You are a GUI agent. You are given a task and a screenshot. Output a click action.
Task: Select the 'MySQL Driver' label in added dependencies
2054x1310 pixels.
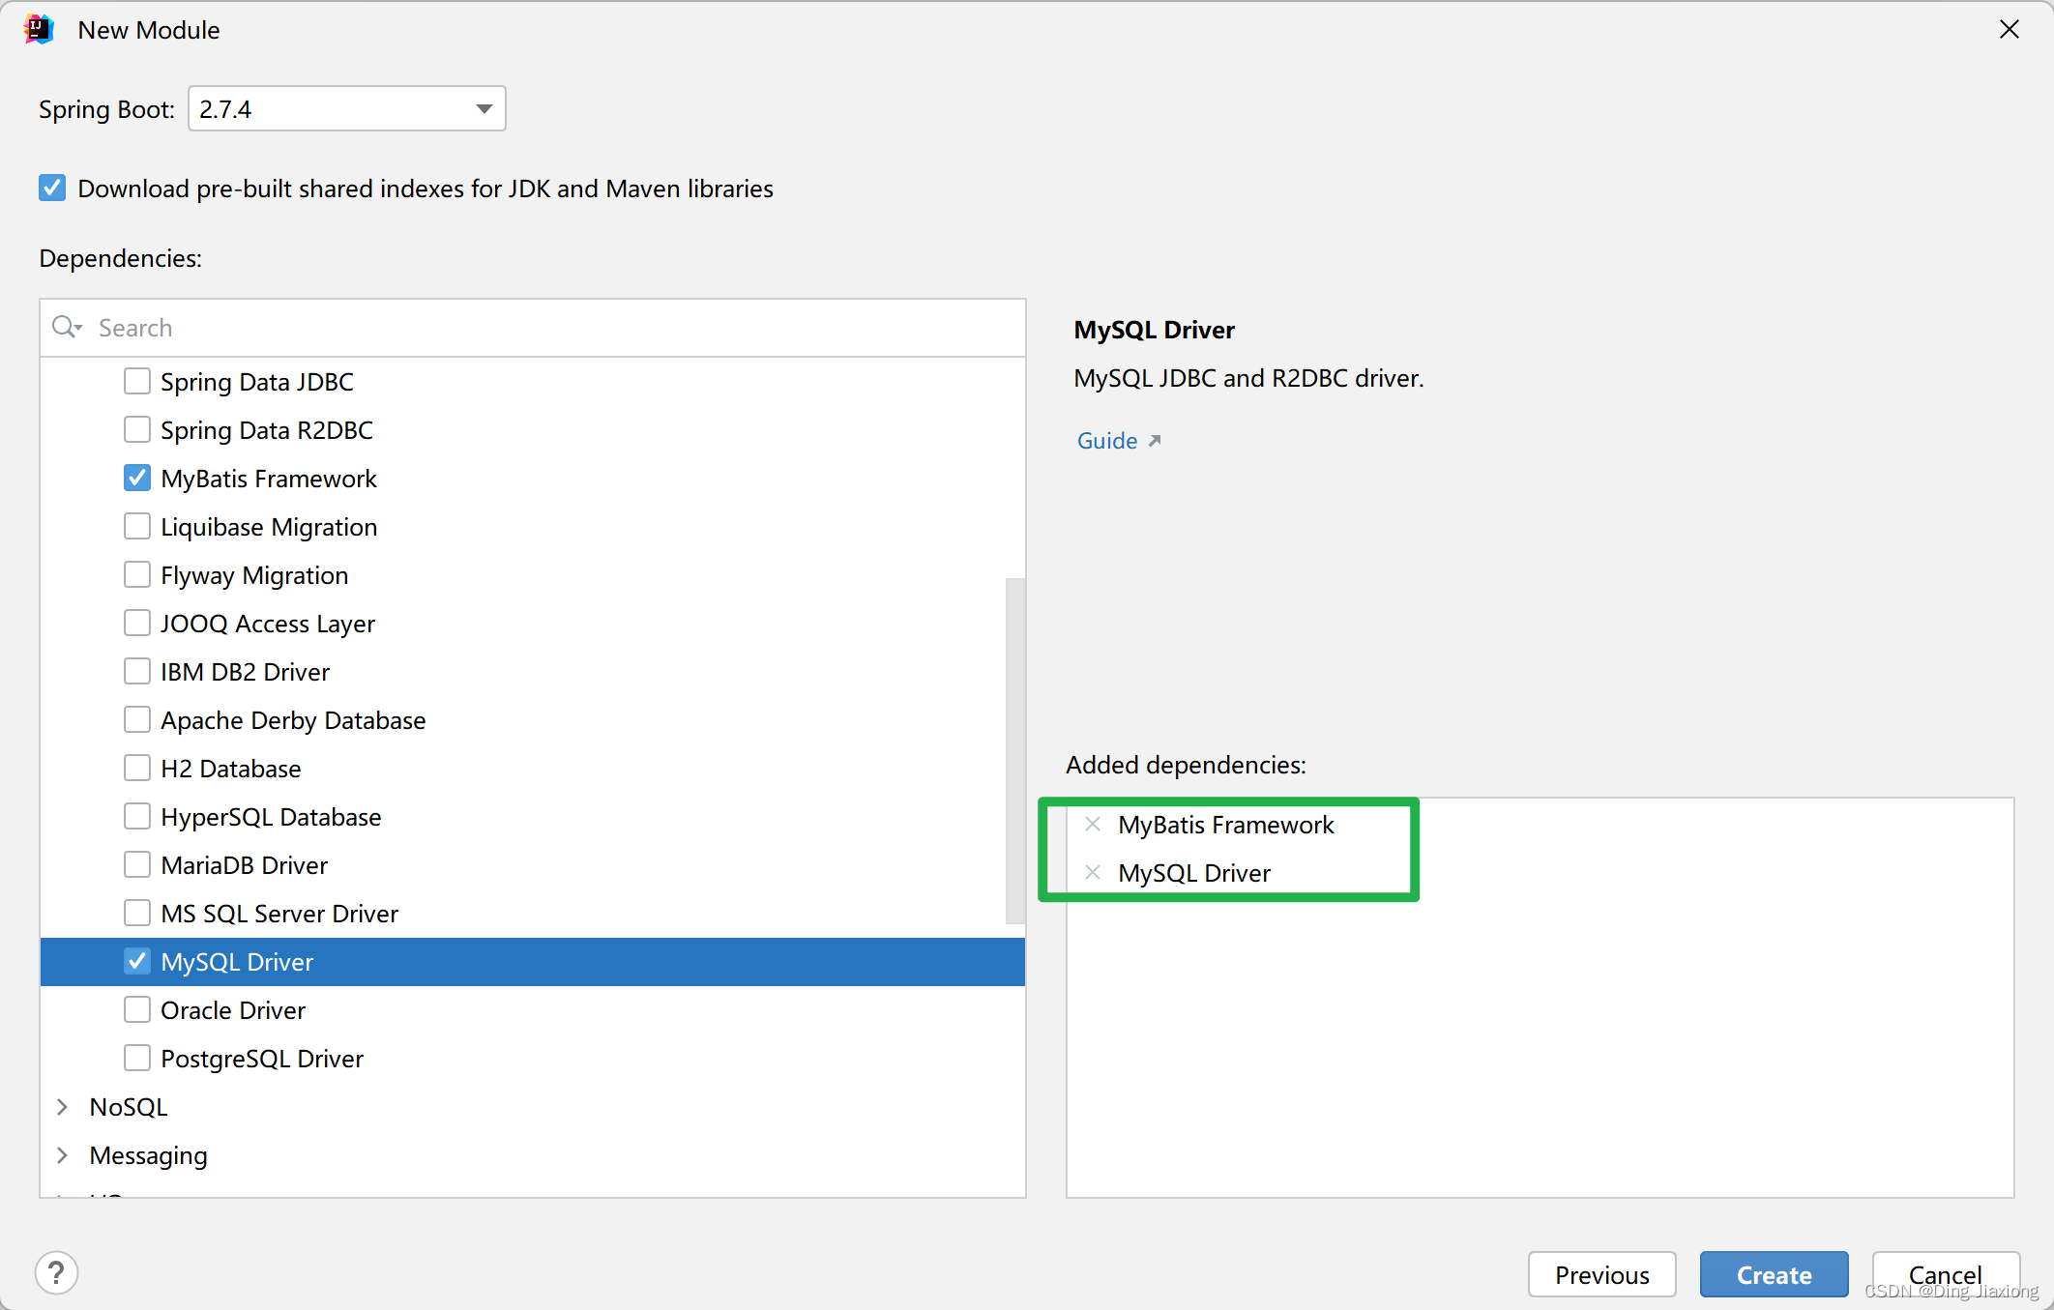pyautogui.click(x=1194, y=873)
